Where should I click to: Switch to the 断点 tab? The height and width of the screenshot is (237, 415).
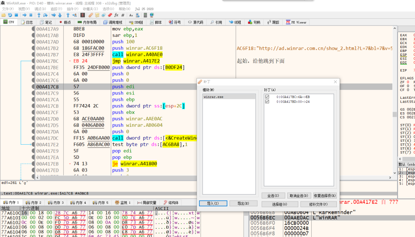[65, 22]
